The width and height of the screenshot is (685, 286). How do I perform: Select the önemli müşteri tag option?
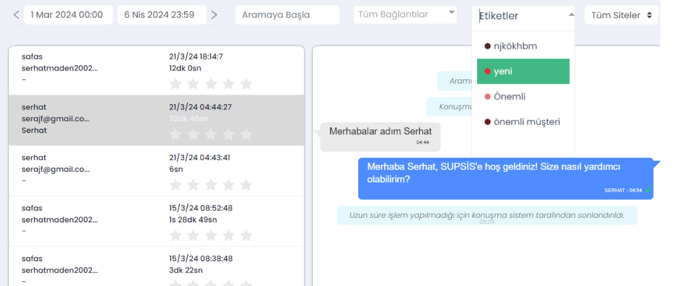[x=523, y=122]
